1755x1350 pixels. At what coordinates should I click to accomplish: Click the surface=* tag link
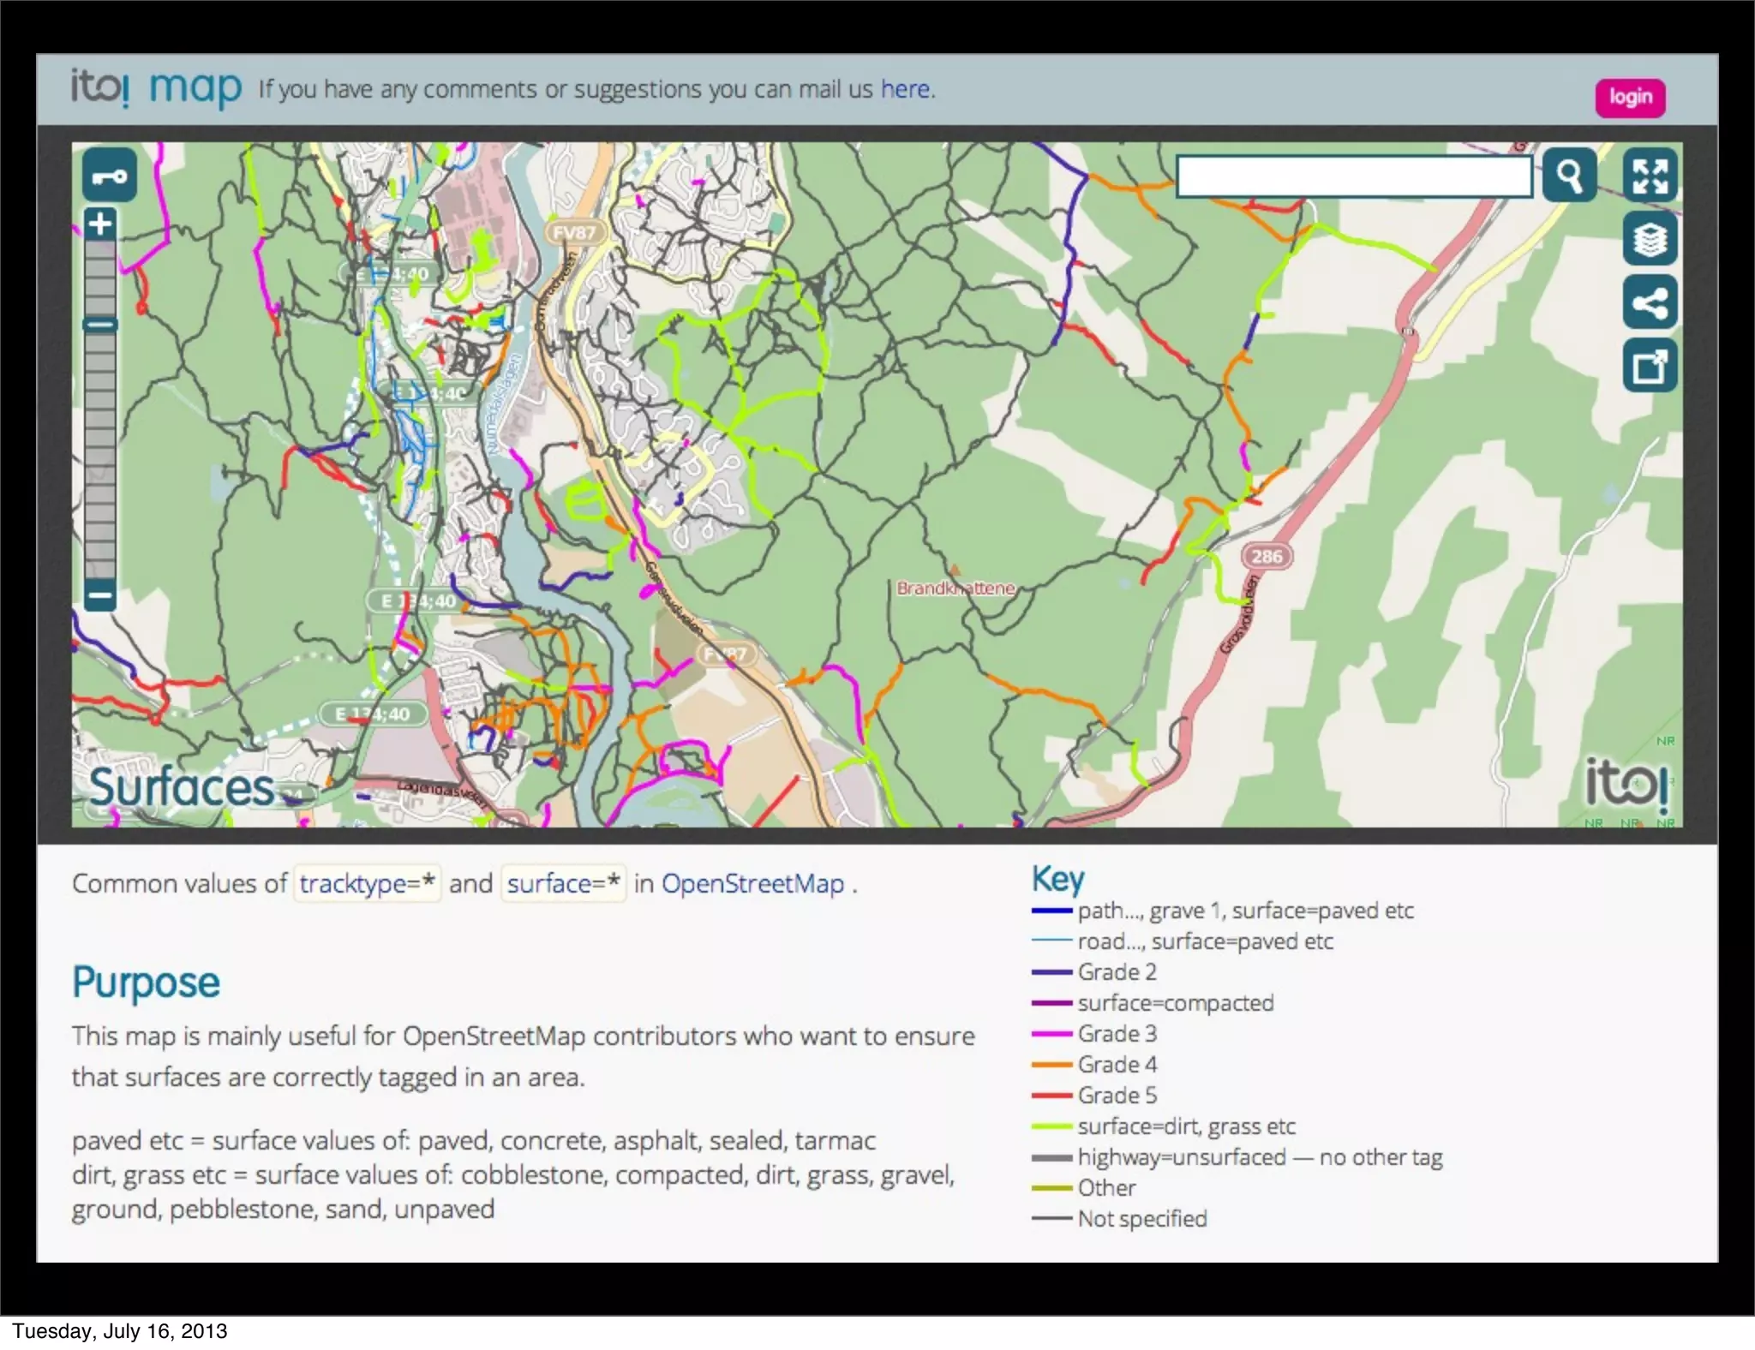[563, 883]
